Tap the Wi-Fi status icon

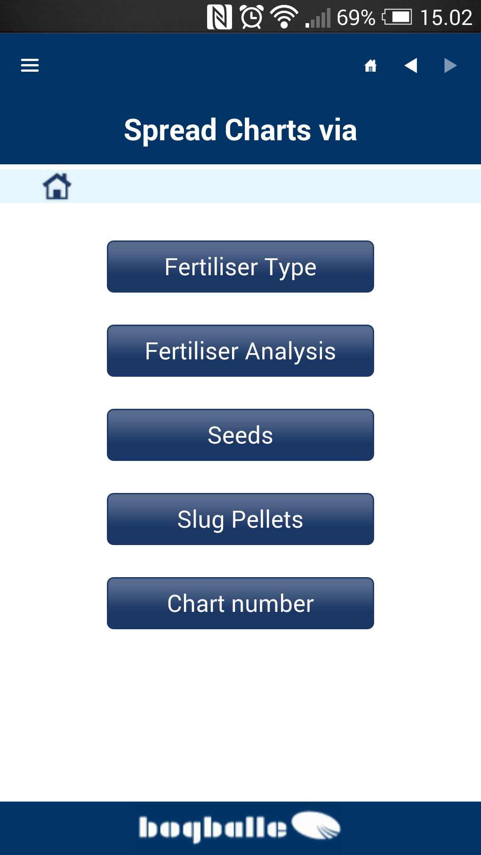coord(284,17)
